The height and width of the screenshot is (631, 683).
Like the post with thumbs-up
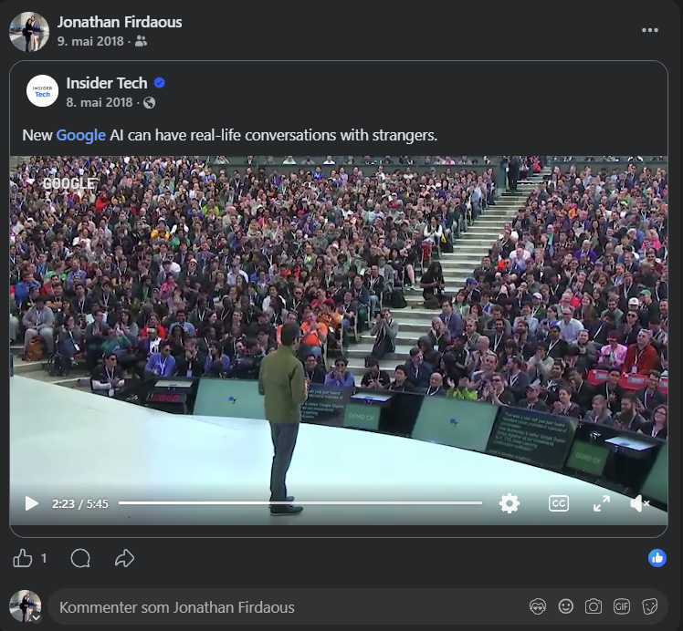tap(23, 558)
